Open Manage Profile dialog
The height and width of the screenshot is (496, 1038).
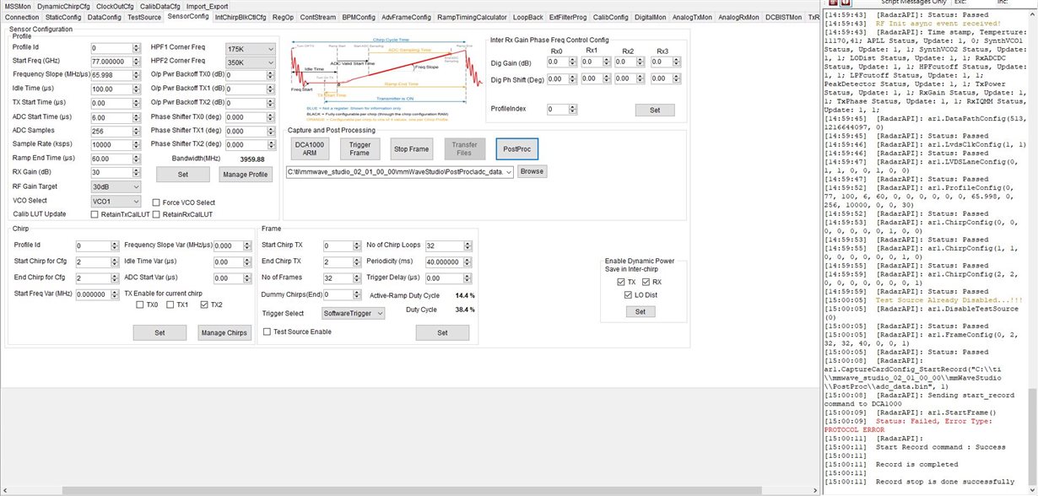click(246, 175)
